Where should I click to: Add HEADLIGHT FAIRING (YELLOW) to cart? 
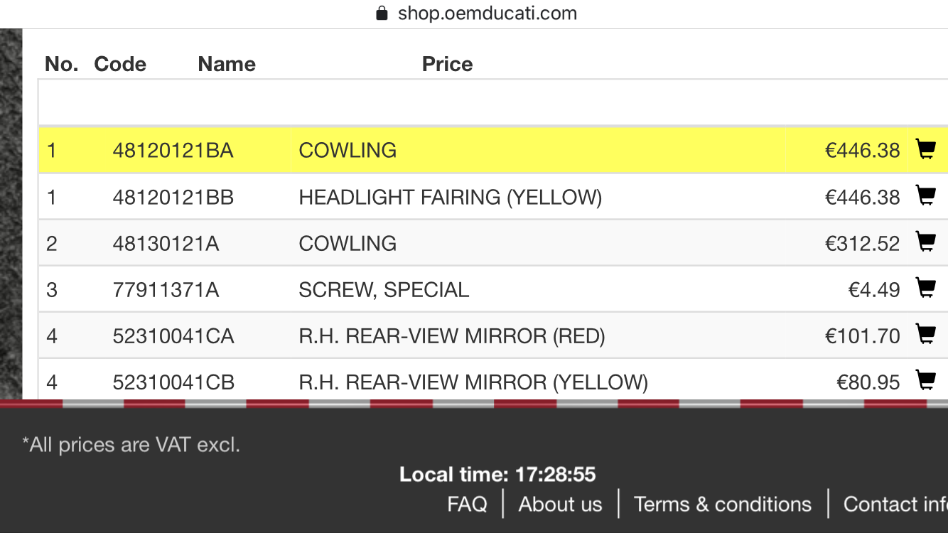[x=925, y=195]
